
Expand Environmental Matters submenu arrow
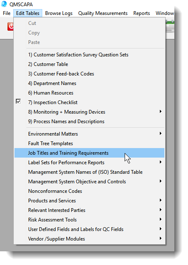pyautogui.click(x=161, y=134)
